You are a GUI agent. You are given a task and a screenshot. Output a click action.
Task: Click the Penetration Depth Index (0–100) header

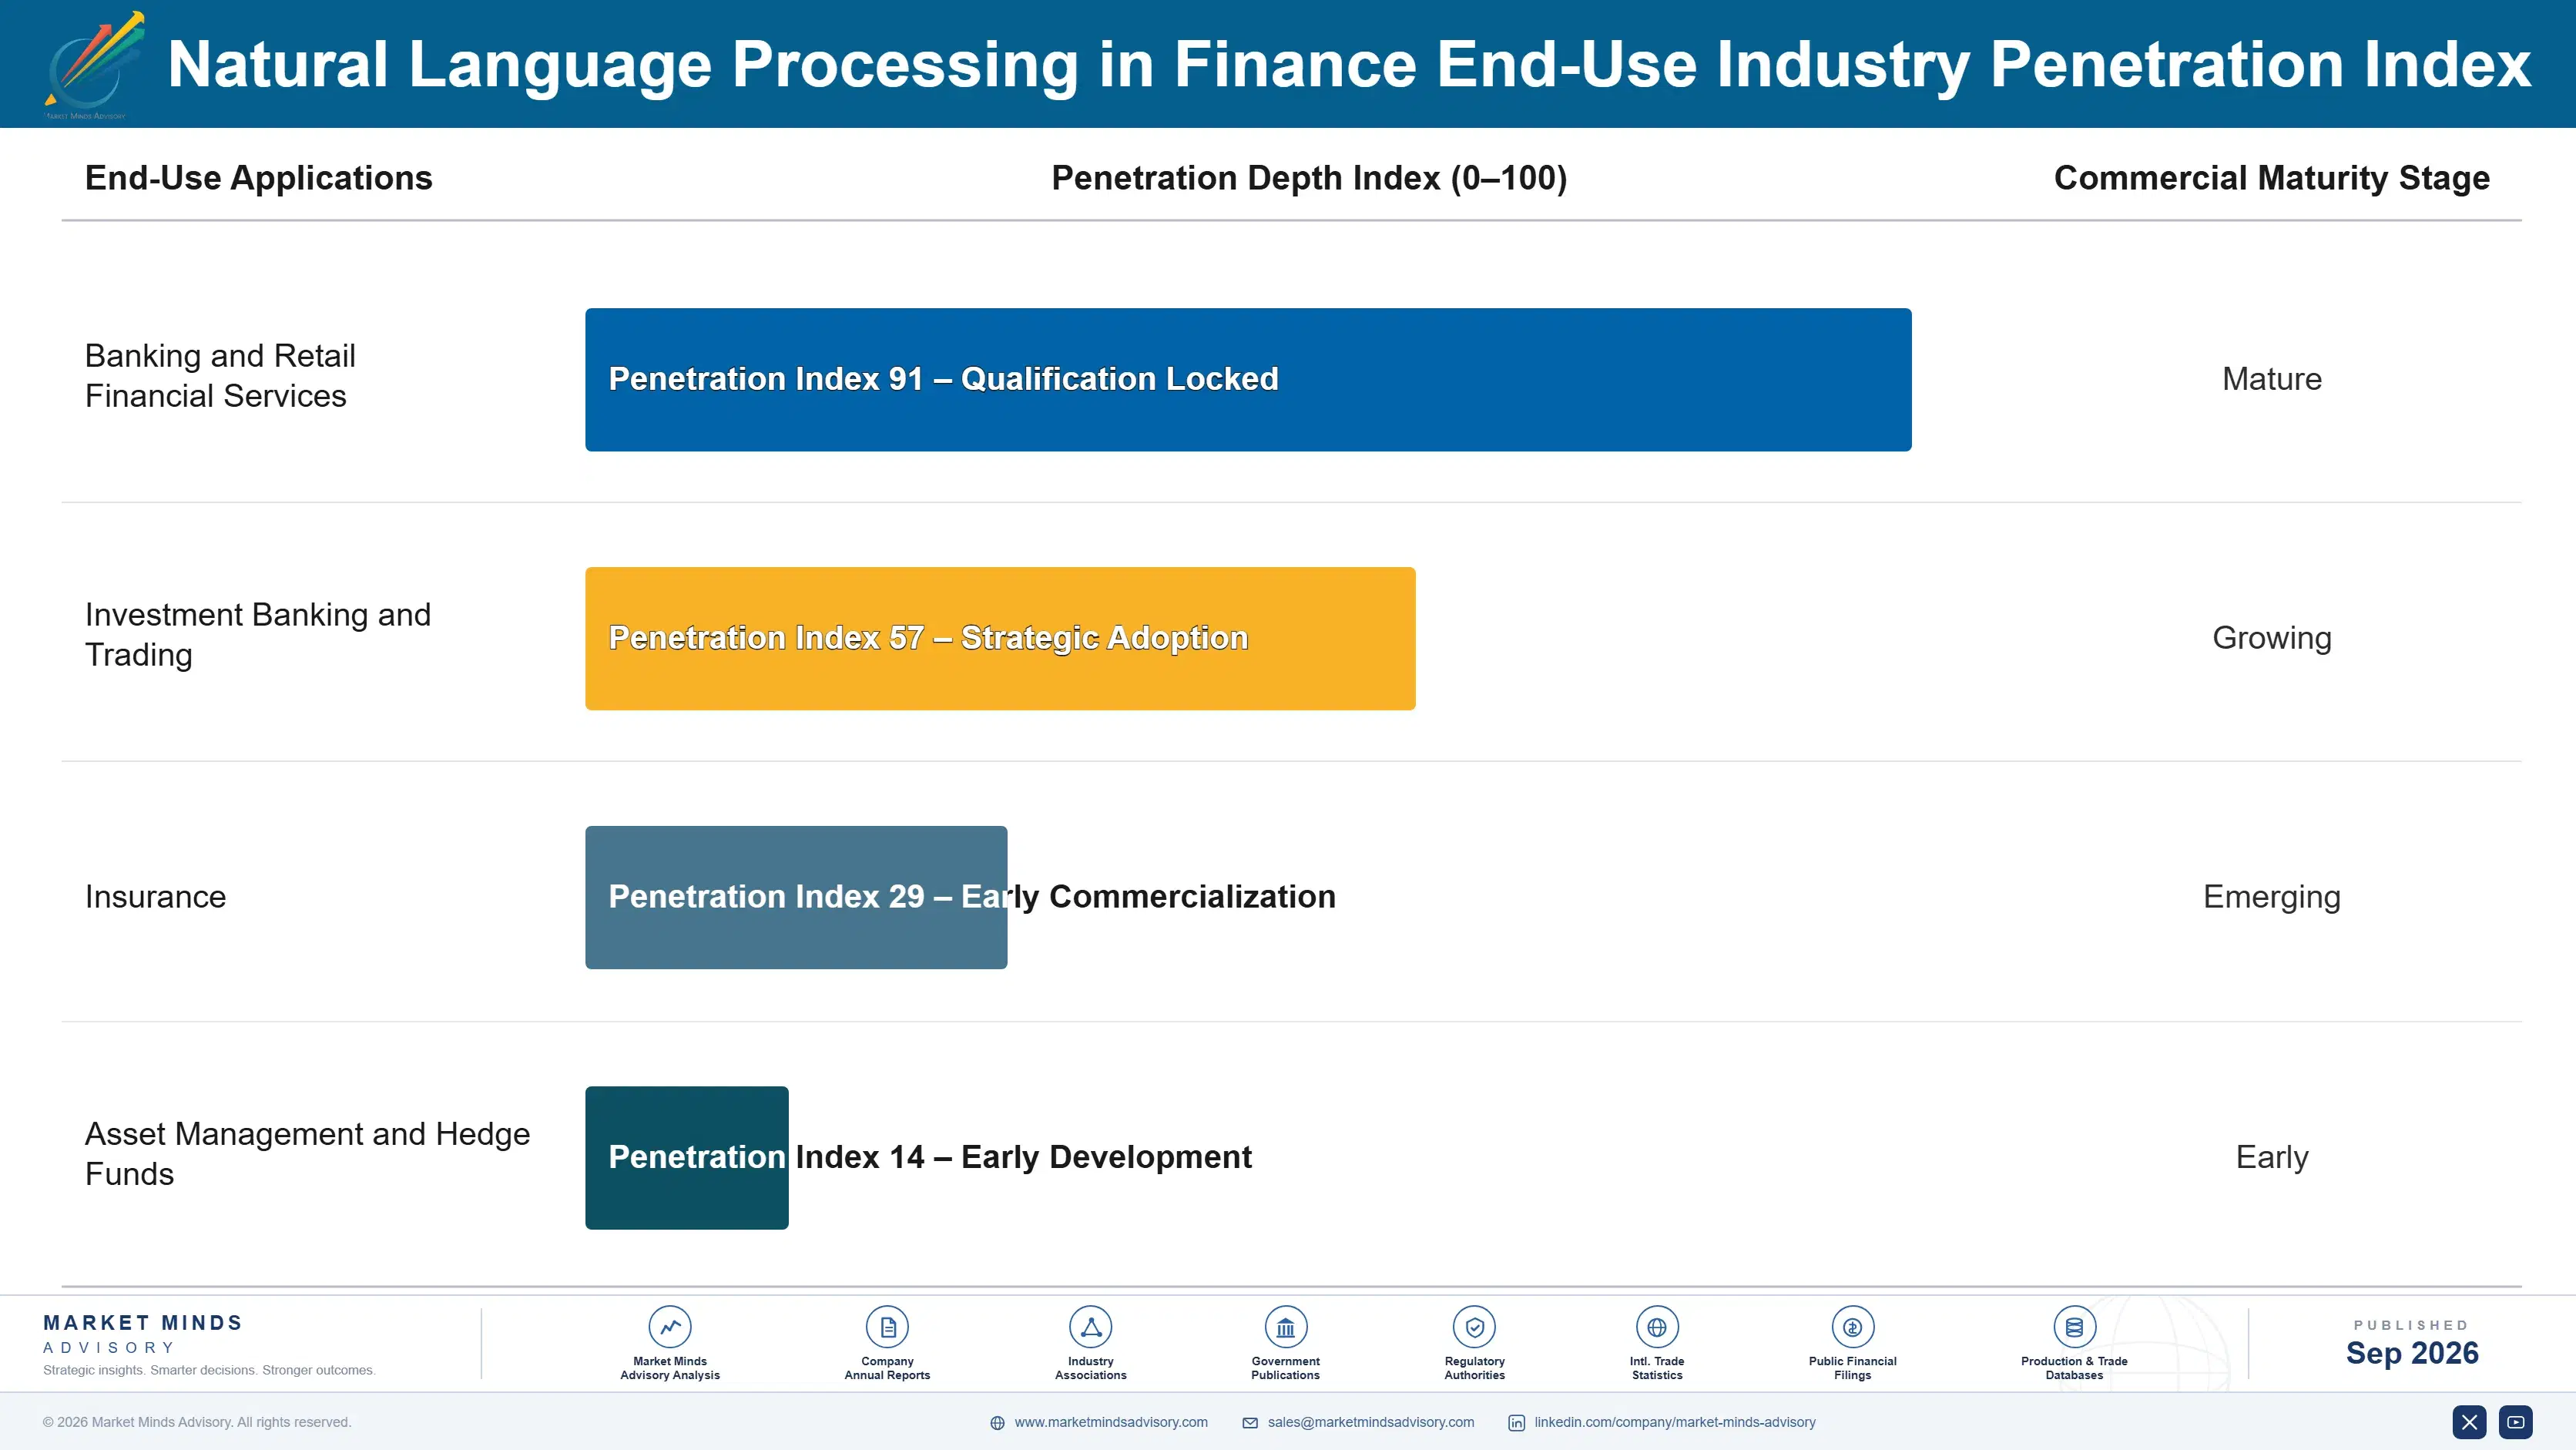[1309, 178]
